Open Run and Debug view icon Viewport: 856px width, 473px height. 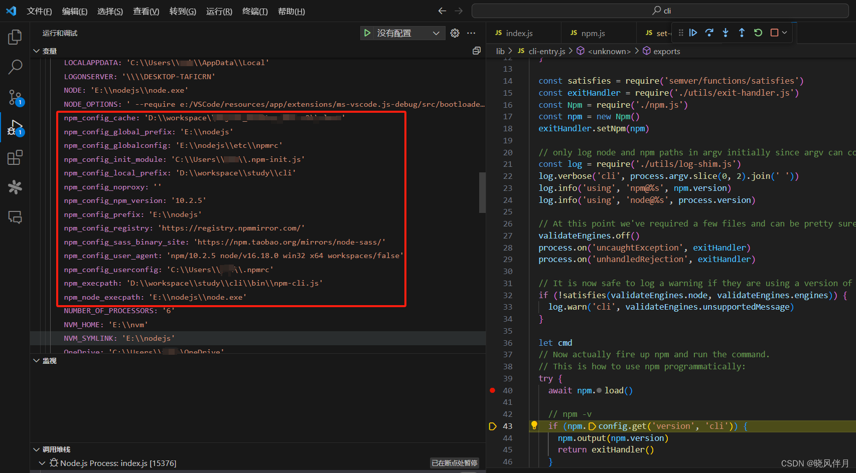(x=15, y=128)
